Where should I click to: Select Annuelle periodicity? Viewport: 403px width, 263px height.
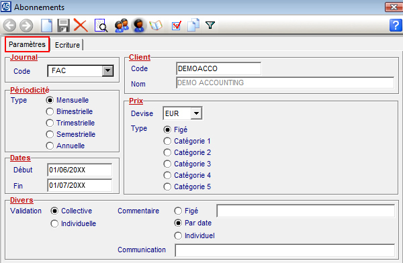click(x=65, y=146)
